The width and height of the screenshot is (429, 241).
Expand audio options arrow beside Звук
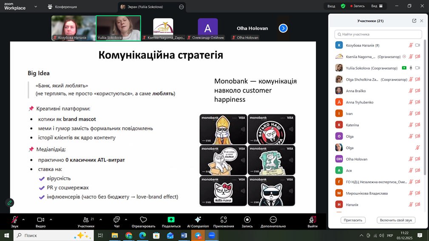pyautogui.click(x=23, y=219)
